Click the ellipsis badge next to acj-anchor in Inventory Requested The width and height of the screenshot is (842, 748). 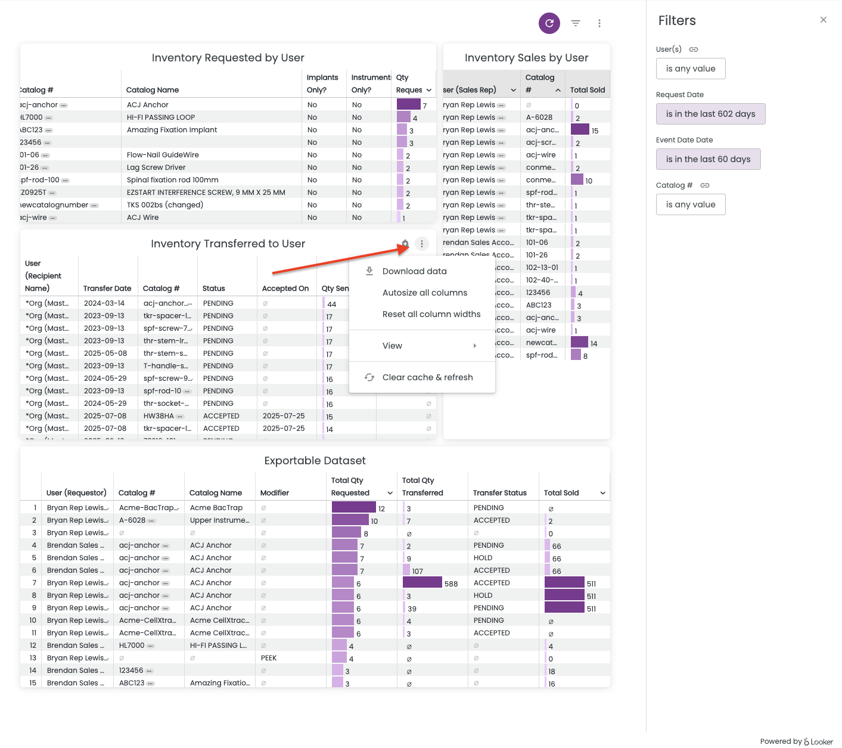[x=64, y=105]
